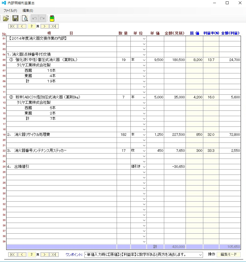Viewport: 246px width, 262px height.
Task: Click cost cell 4,200
Action: pyautogui.click(x=194, y=97)
